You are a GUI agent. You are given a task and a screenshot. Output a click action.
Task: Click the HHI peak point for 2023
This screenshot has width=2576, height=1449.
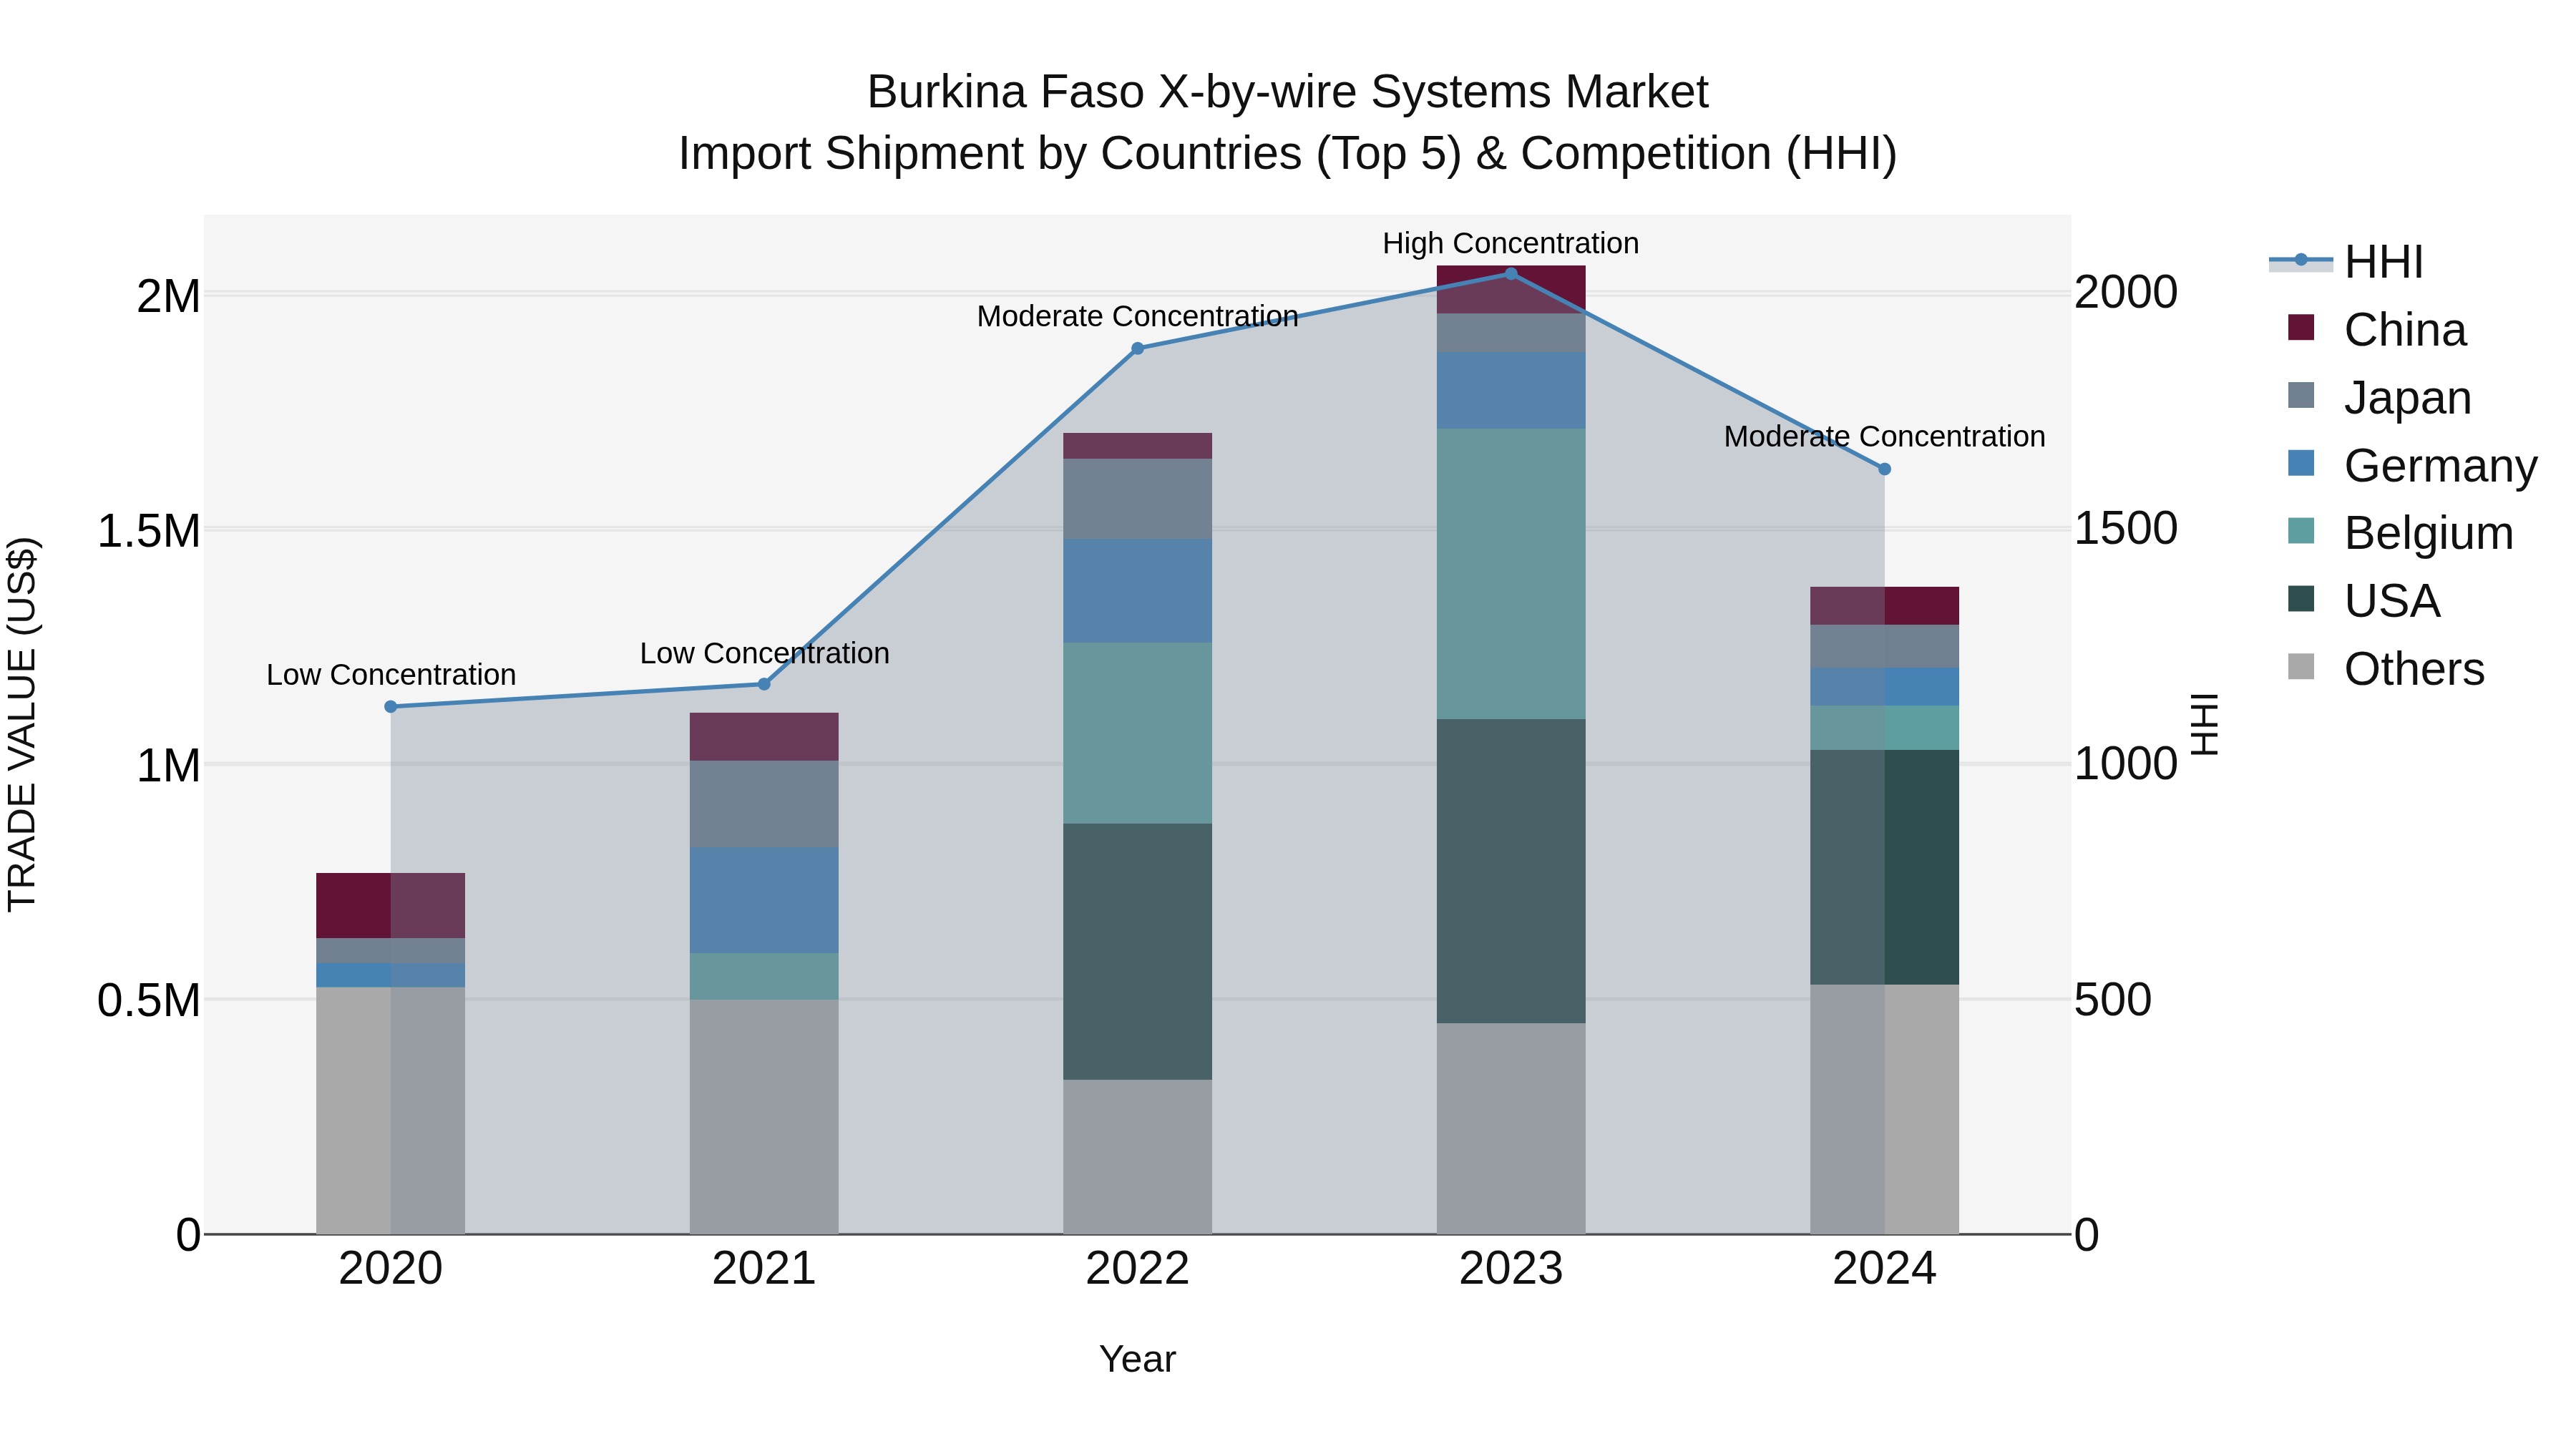click(x=1511, y=274)
